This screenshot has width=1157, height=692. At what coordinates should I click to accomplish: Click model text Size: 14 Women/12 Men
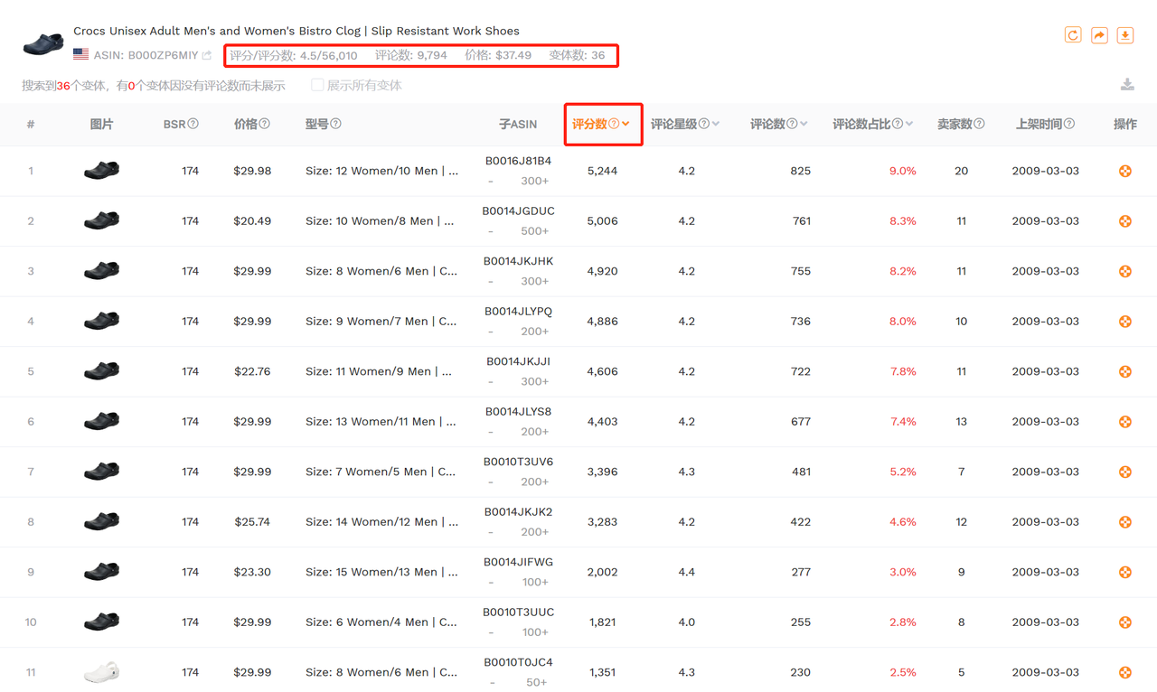[381, 522]
